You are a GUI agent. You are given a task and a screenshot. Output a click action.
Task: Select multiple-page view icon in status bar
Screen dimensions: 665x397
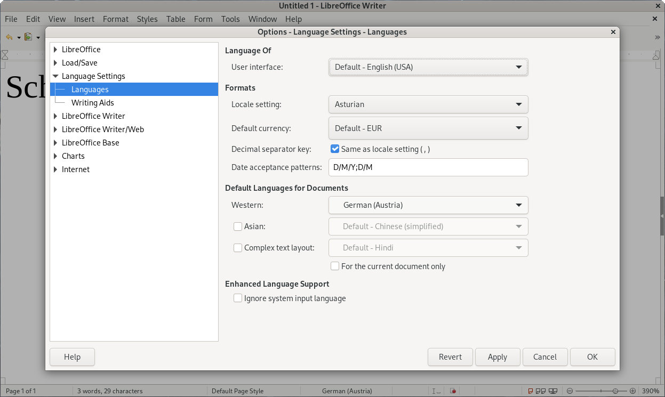(x=541, y=391)
